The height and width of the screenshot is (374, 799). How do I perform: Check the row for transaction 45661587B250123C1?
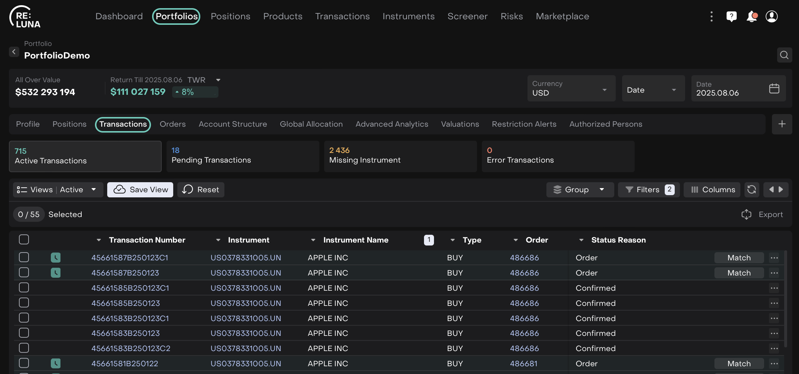click(24, 257)
